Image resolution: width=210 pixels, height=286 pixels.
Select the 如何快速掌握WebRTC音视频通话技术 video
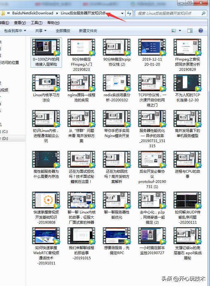46,246
